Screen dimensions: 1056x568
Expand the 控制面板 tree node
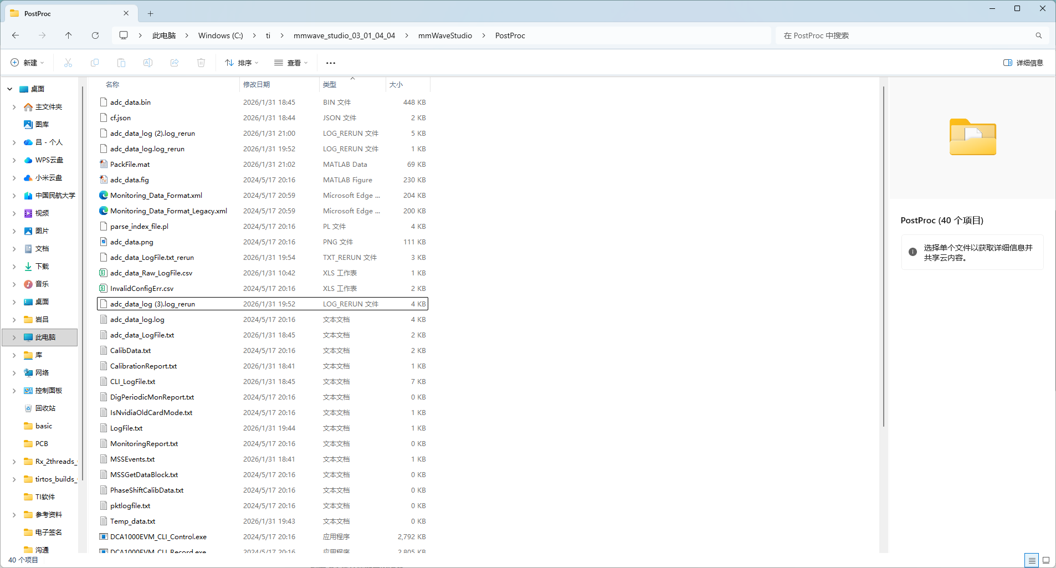pos(14,391)
